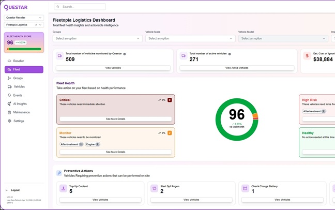335x210 pixels.
Task: Go to Reseller menu item
Action: pyautogui.click(x=24, y=61)
